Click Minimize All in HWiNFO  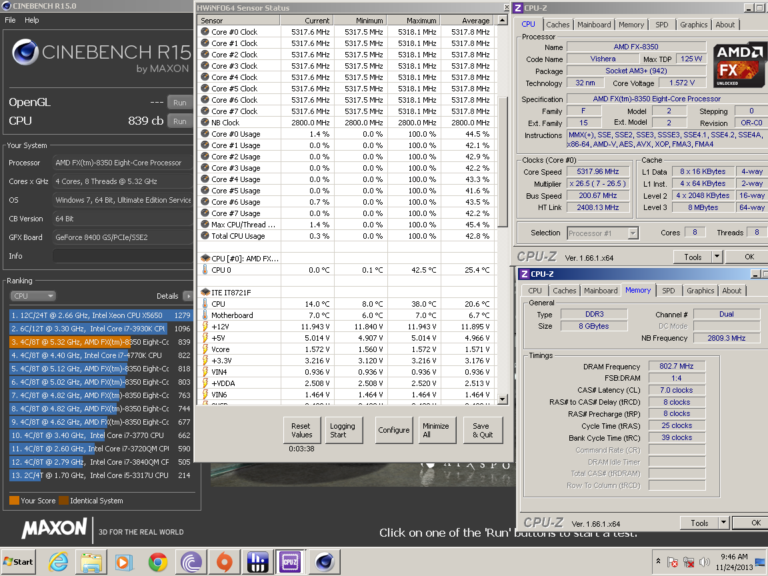436,430
